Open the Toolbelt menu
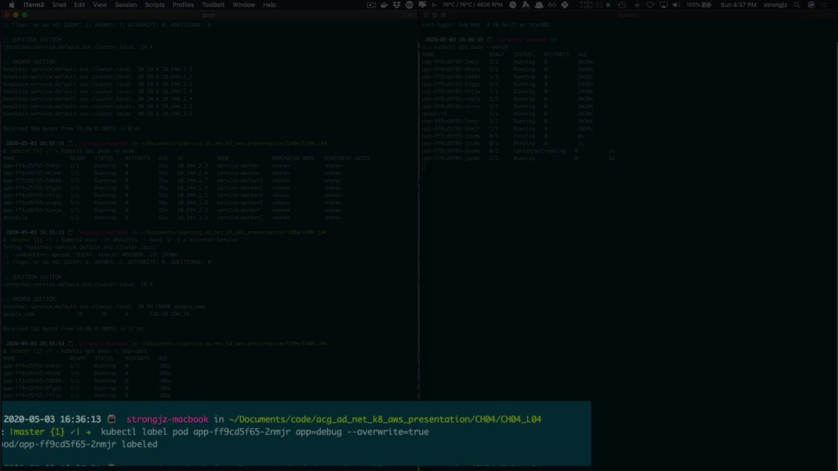 213,5
